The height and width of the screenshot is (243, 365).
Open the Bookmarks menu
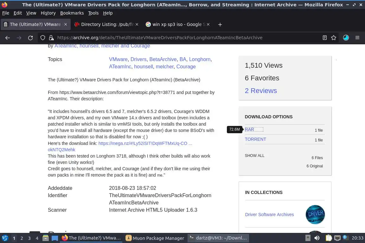72,13
